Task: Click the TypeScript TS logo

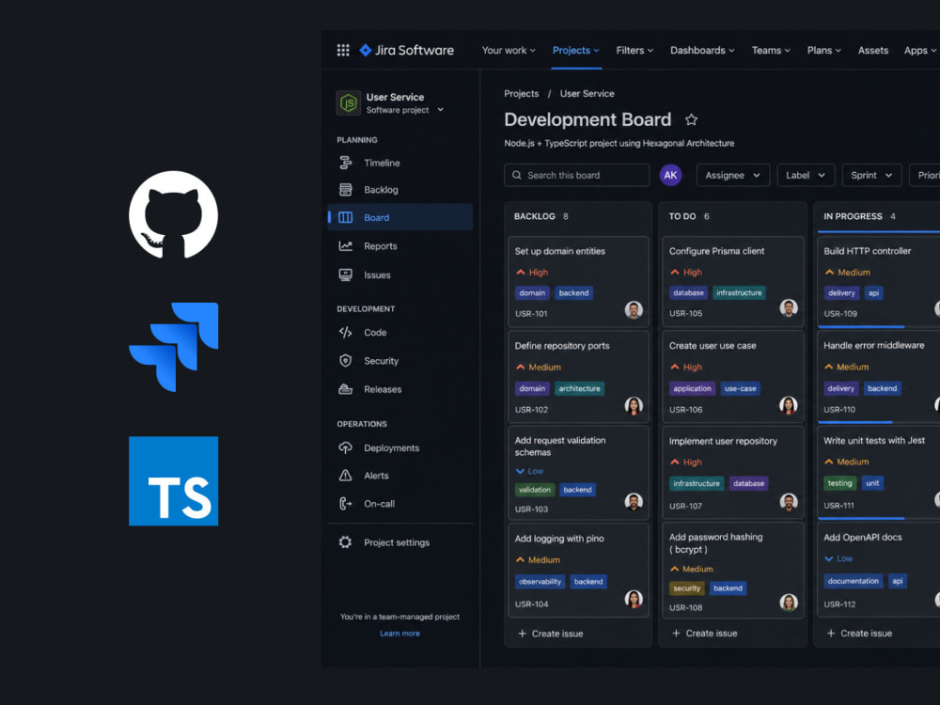Action: [x=173, y=480]
